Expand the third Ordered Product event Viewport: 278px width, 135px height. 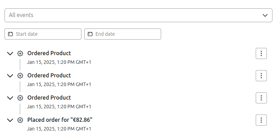click(10, 98)
